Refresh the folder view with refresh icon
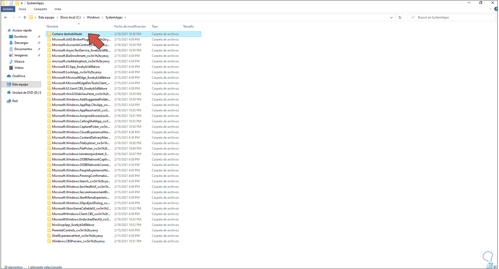This screenshot has height=269, width=499. 399,17
